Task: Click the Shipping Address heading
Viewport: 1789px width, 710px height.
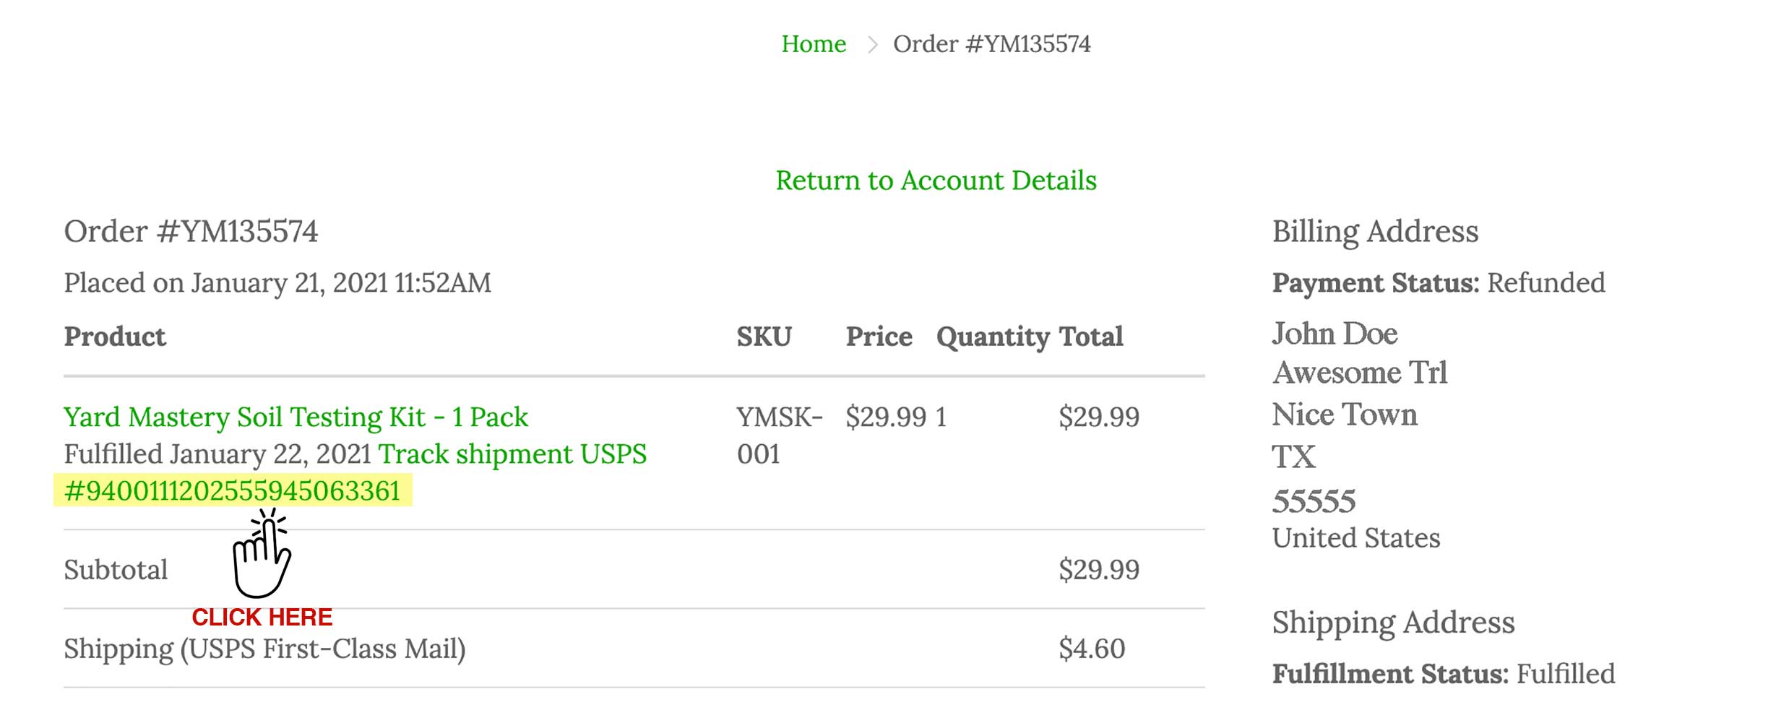Action: click(1393, 623)
